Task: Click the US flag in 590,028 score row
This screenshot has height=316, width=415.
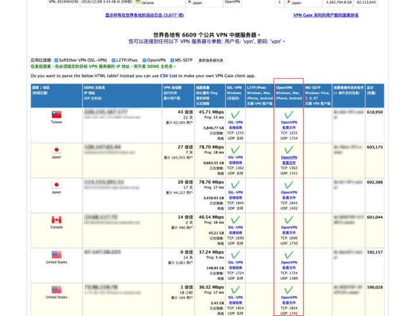Action: click(x=56, y=290)
